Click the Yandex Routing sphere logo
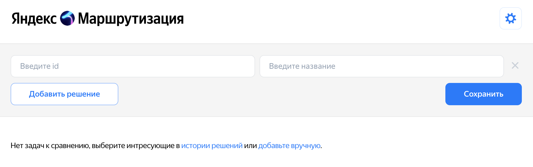This screenshot has height=167, width=533. tap(67, 18)
